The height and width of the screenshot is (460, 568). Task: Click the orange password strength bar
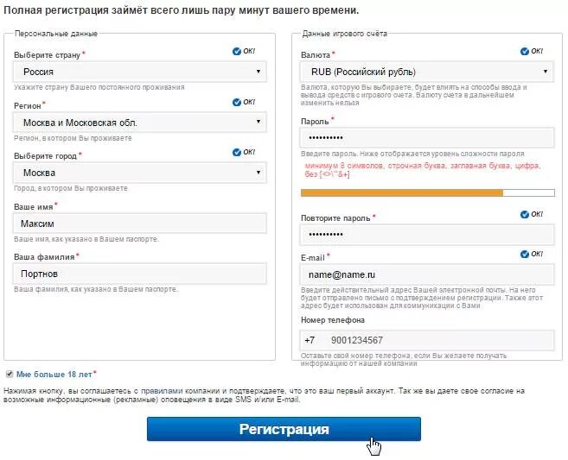coord(401,192)
